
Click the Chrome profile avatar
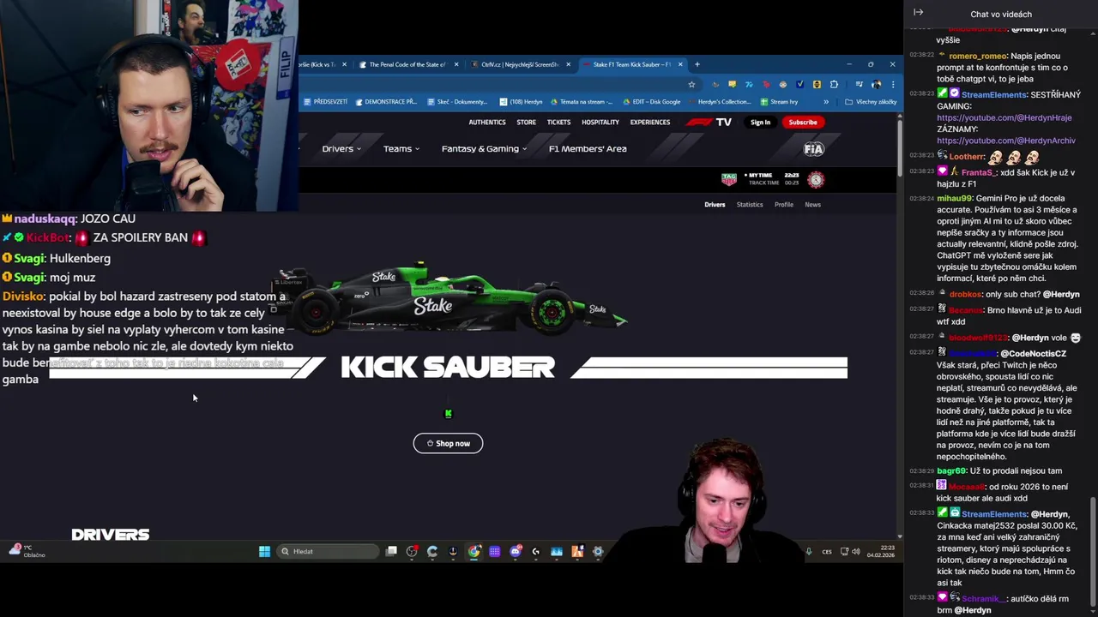coord(876,84)
